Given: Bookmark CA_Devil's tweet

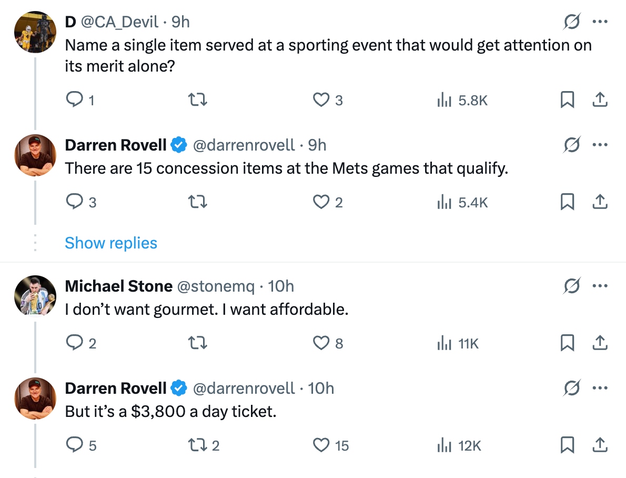Looking at the screenshot, I should point(567,99).
